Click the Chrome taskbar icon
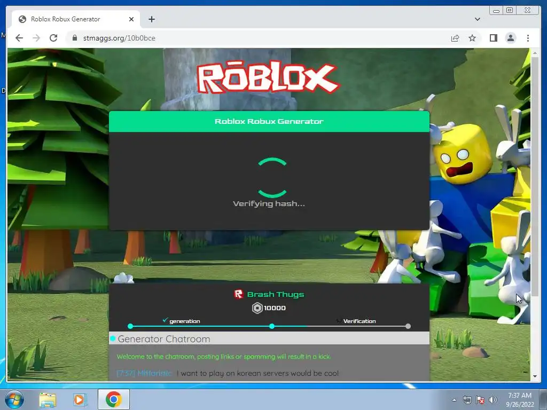547x410 pixels. tap(113, 399)
